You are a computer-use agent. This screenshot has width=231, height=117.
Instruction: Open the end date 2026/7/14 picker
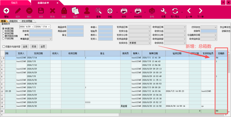(x=49, y=27)
